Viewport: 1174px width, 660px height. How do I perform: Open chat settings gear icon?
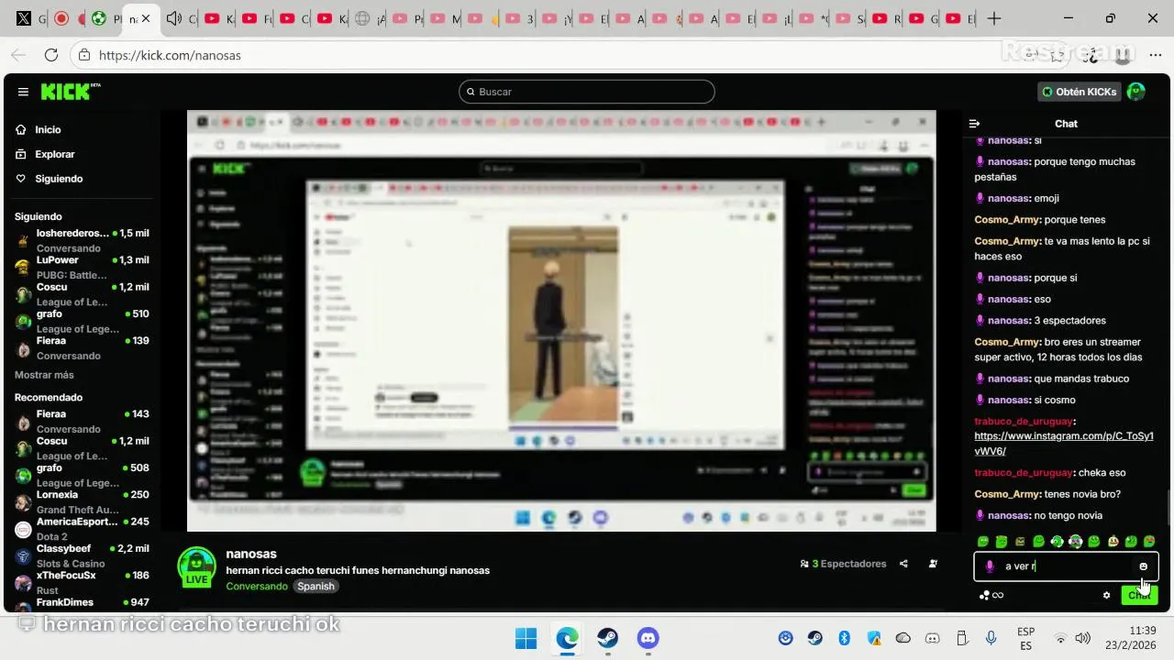coord(1107,595)
